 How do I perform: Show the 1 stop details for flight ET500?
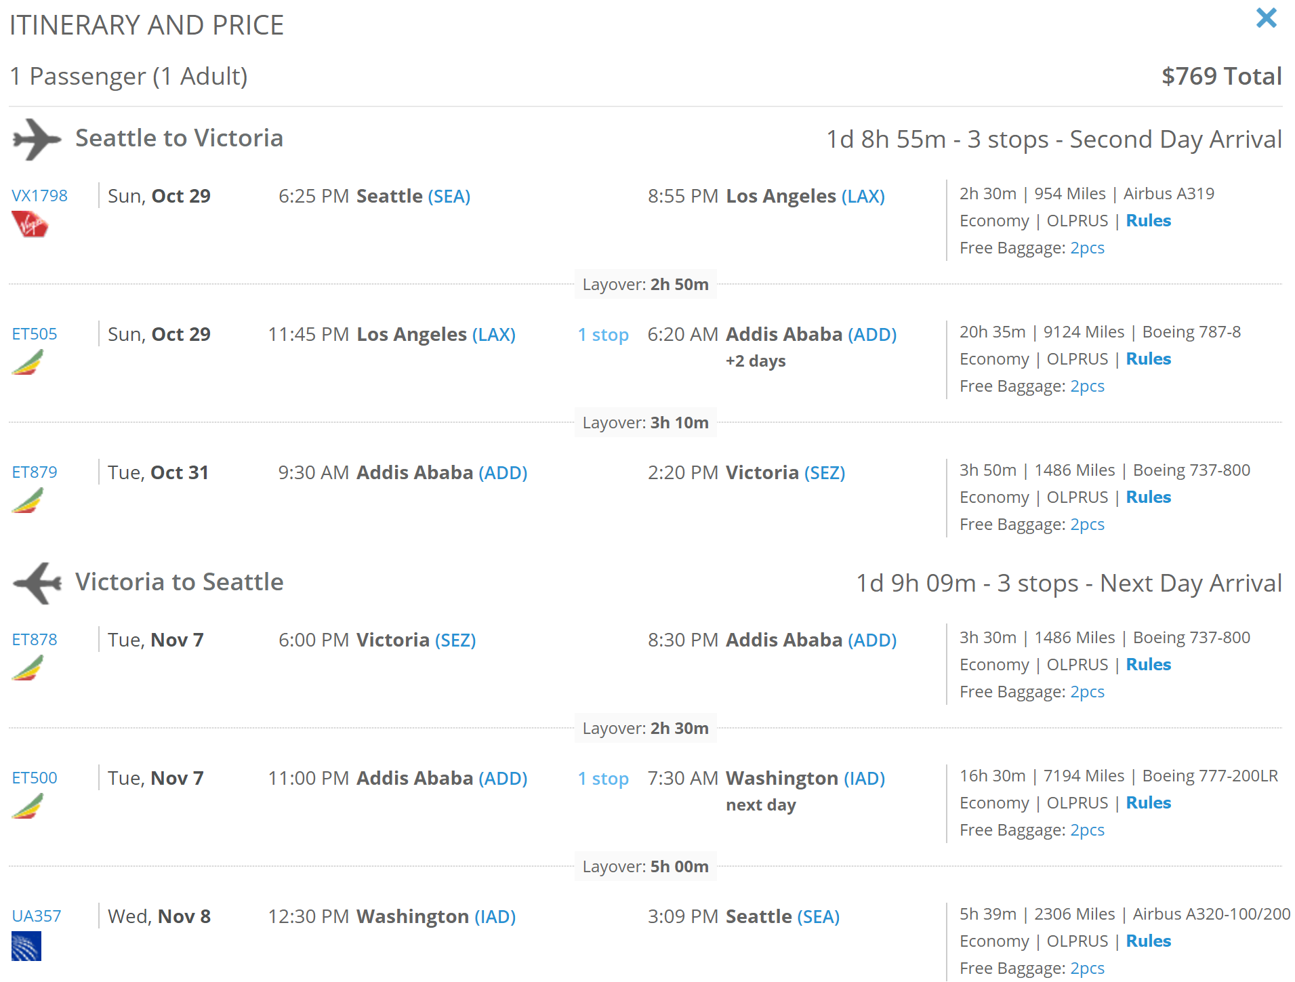(x=603, y=779)
